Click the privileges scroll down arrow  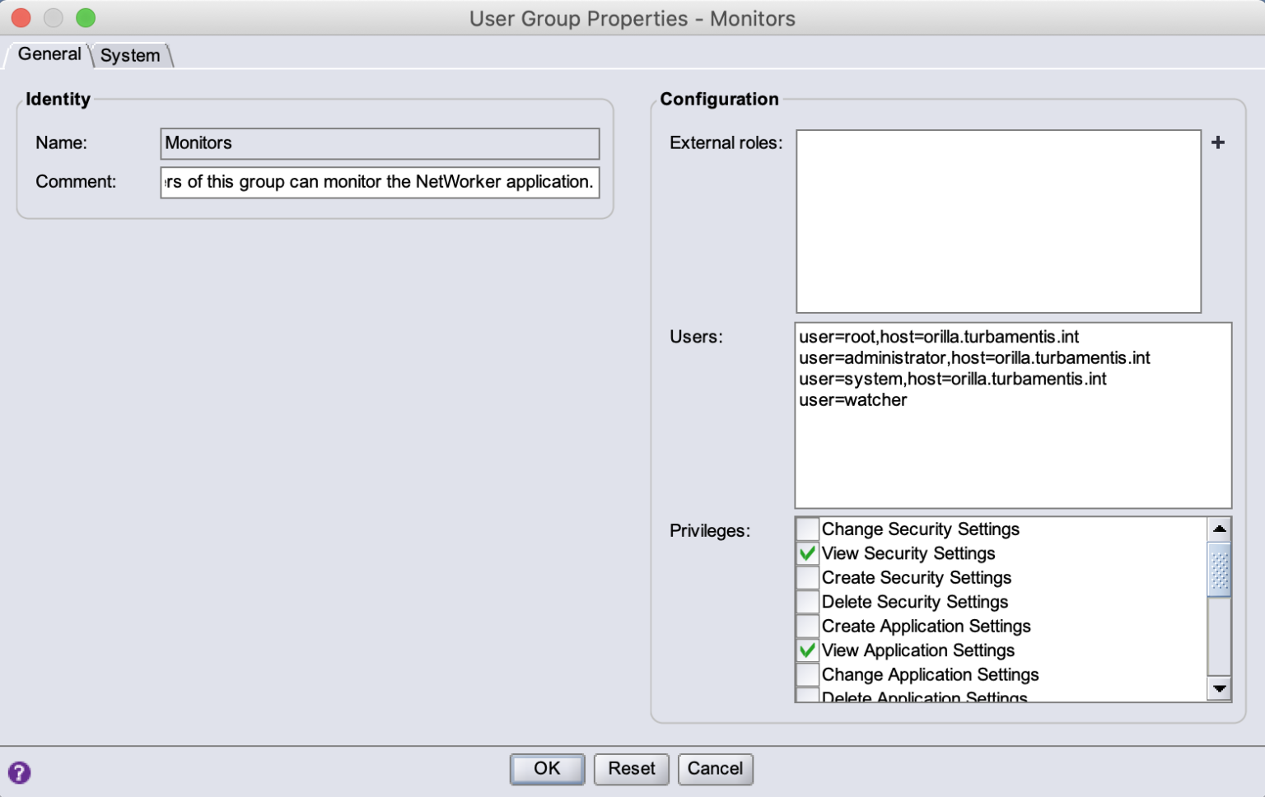pos(1220,690)
